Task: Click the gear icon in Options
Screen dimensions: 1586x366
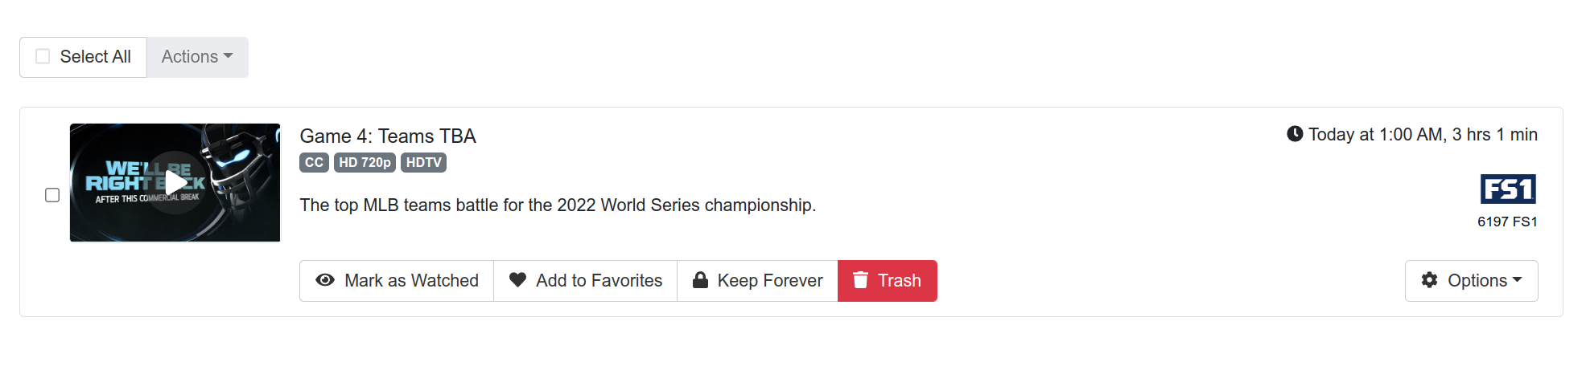Action: pos(1429,280)
